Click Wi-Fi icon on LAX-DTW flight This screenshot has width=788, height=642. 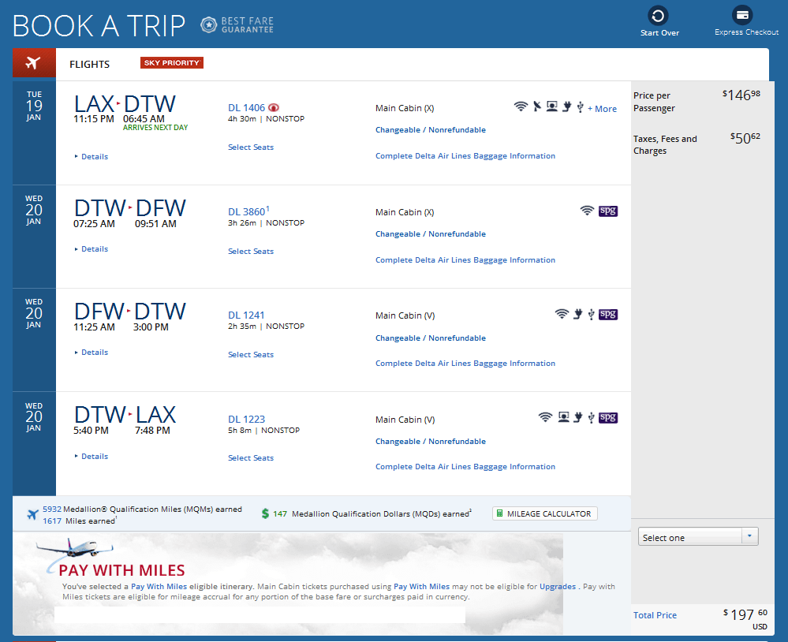pyautogui.click(x=521, y=106)
